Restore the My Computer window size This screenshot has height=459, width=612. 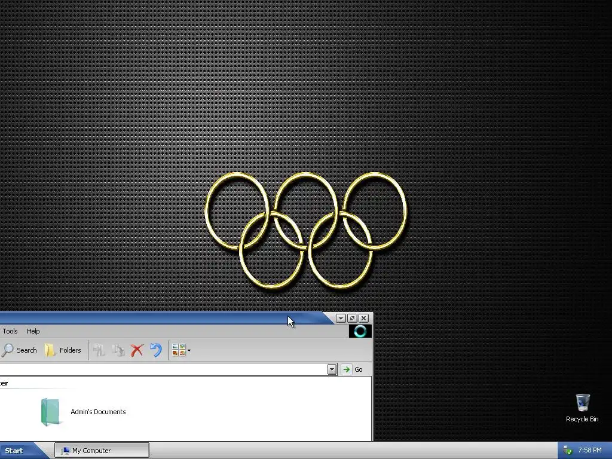pos(352,318)
